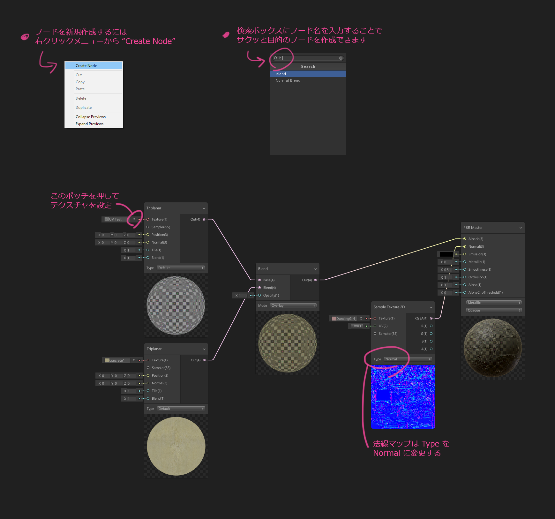Open the Type dropdown set to Normal
Screen dimensions: 555x519
coord(408,359)
